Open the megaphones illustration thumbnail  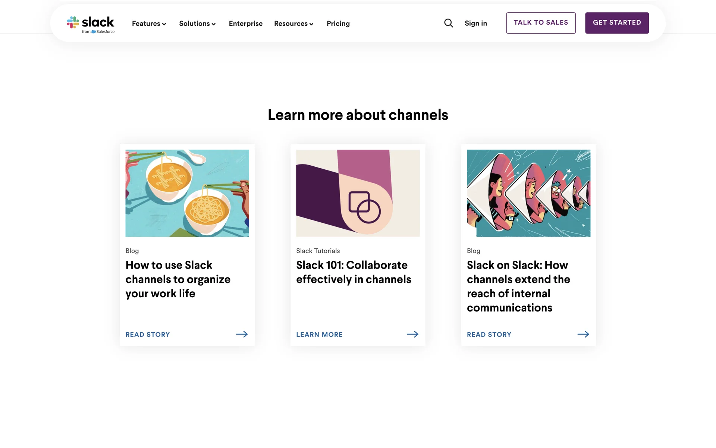(x=528, y=193)
